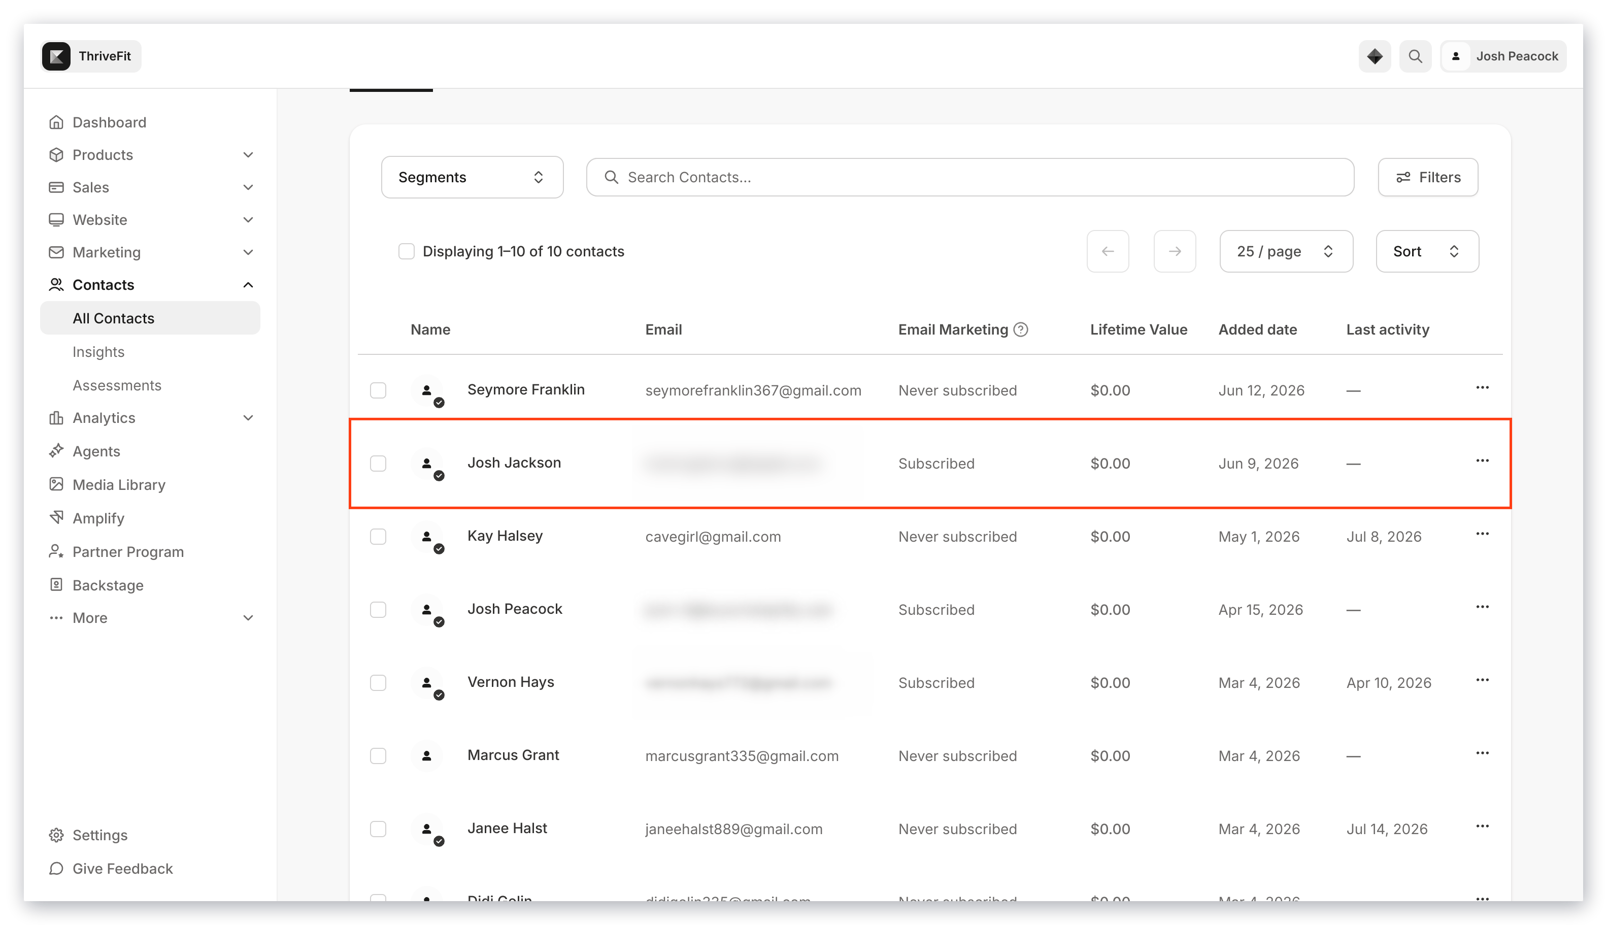Click the Last activity column header
This screenshot has height=925, width=1607.
tap(1387, 329)
